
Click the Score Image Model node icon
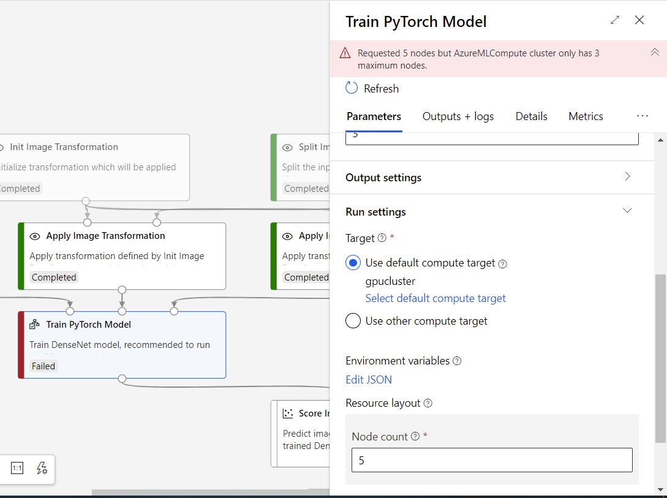[x=288, y=413]
